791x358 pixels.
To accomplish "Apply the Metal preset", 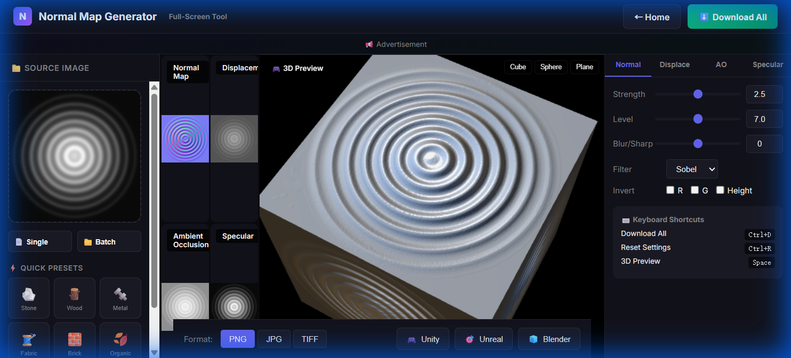I will tap(120, 298).
